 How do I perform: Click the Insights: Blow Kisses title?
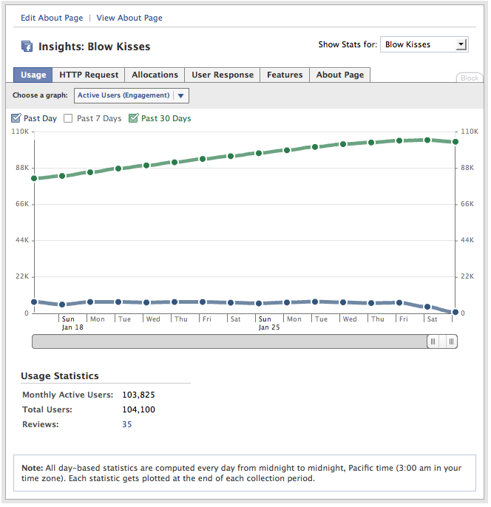click(x=94, y=47)
